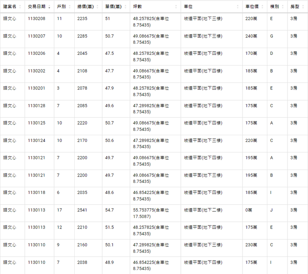Screen dimensions: 308x274
Task: Sort by 建案名 using its sort arrows
Action: [20, 7]
